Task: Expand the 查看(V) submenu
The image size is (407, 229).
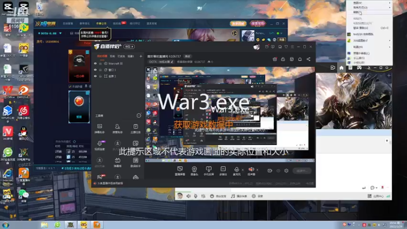Action: click(x=370, y=3)
